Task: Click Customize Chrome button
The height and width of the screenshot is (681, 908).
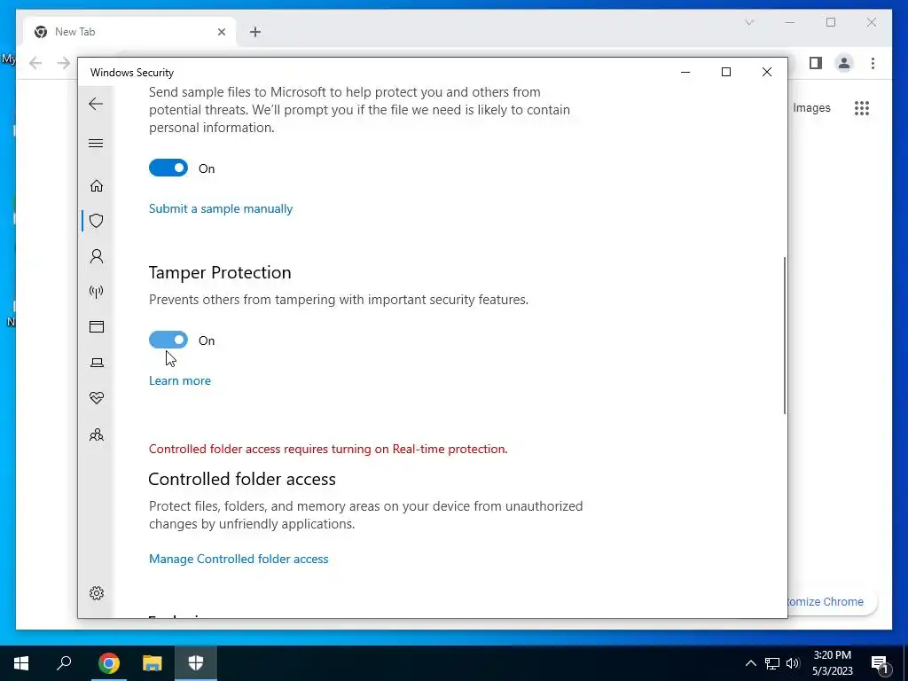Action: click(x=832, y=602)
